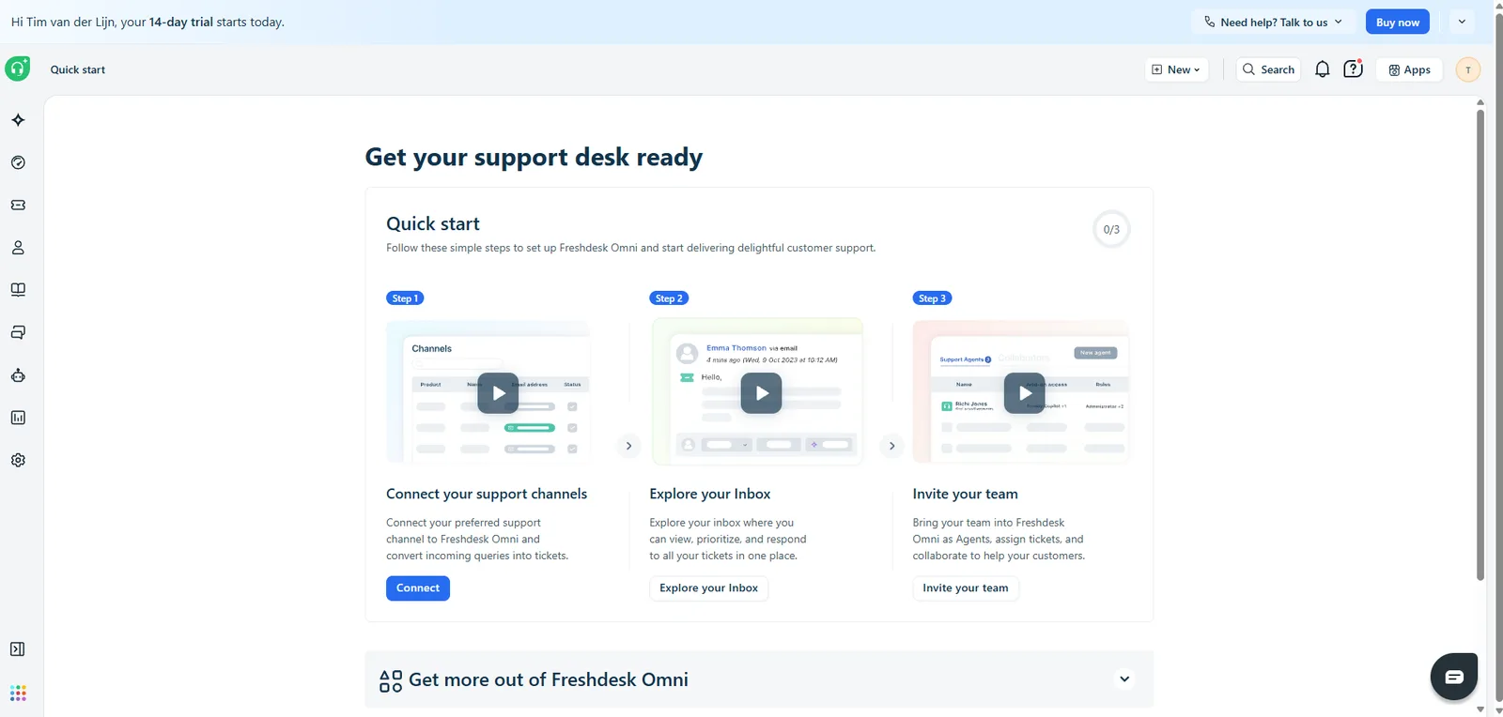
Task: Click the Invite your team heading
Action: point(965,494)
